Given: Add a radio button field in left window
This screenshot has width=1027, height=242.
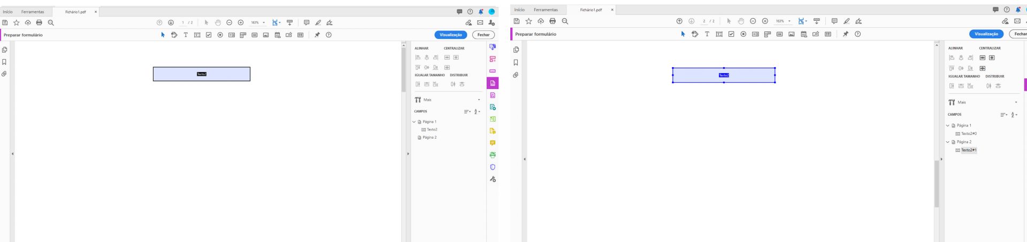Looking at the screenshot, I should click(x=220, y=35).
